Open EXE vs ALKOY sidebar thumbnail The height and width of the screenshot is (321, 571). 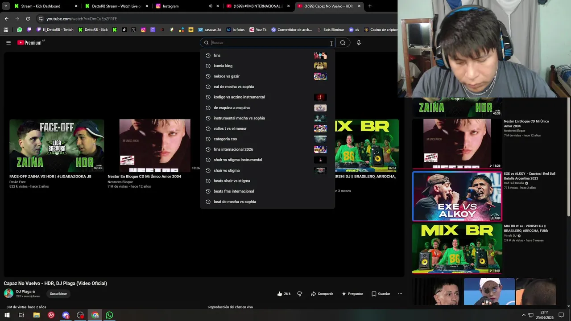click(x=457, y=196)
